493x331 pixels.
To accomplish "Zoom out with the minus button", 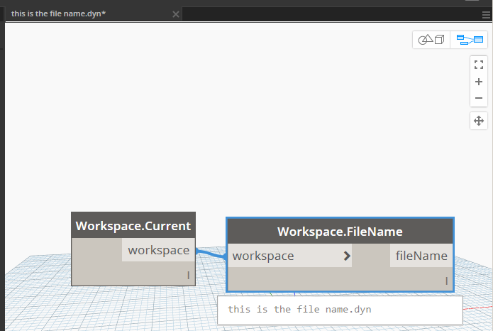I will coord(479,98).
